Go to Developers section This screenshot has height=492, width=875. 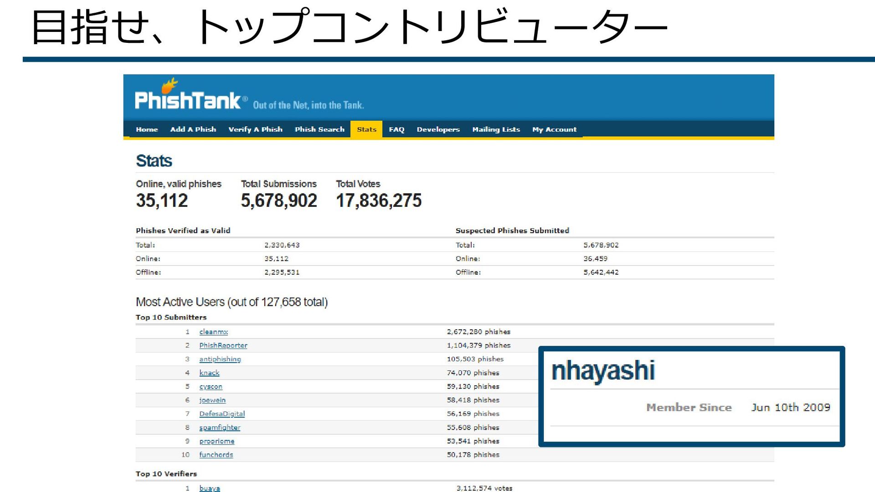pos(438,129)
